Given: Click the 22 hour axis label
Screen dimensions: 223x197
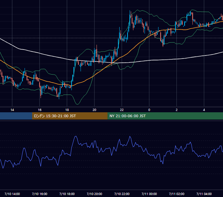Looking at the screenshot, I should 122,110.
